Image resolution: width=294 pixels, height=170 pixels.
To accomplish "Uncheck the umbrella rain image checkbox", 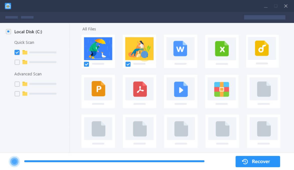I will (x=86, y=64).
